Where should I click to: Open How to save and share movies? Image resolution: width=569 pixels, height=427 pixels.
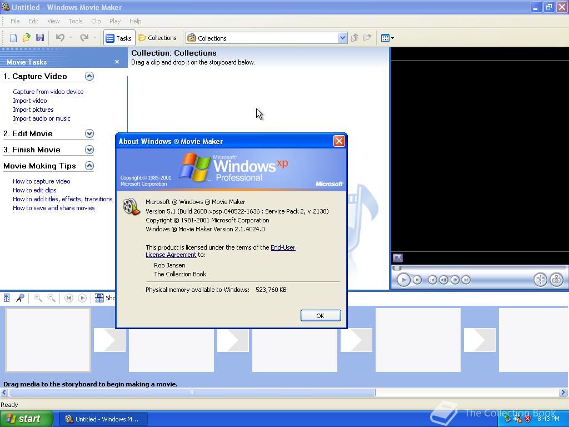(54, 208)
